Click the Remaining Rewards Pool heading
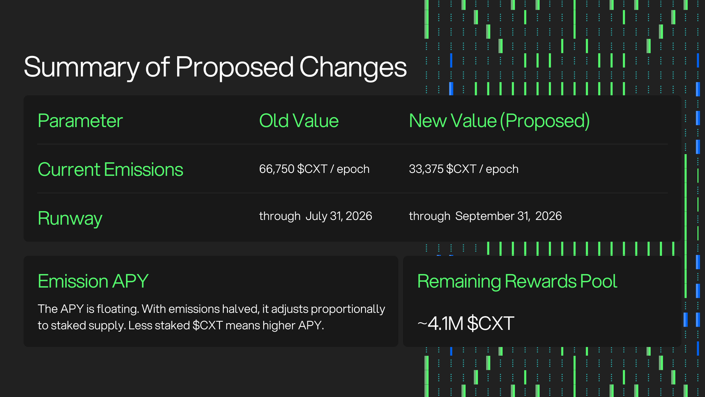705x397 pixels. 517,281
